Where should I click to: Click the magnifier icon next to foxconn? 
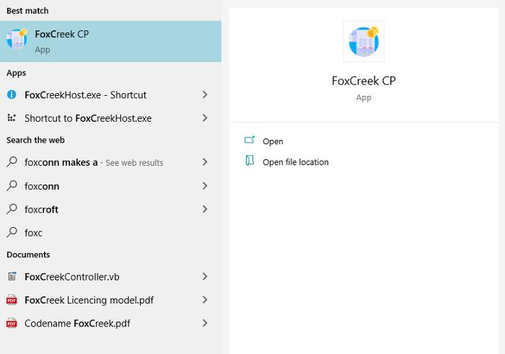click(x=12, y=186)
